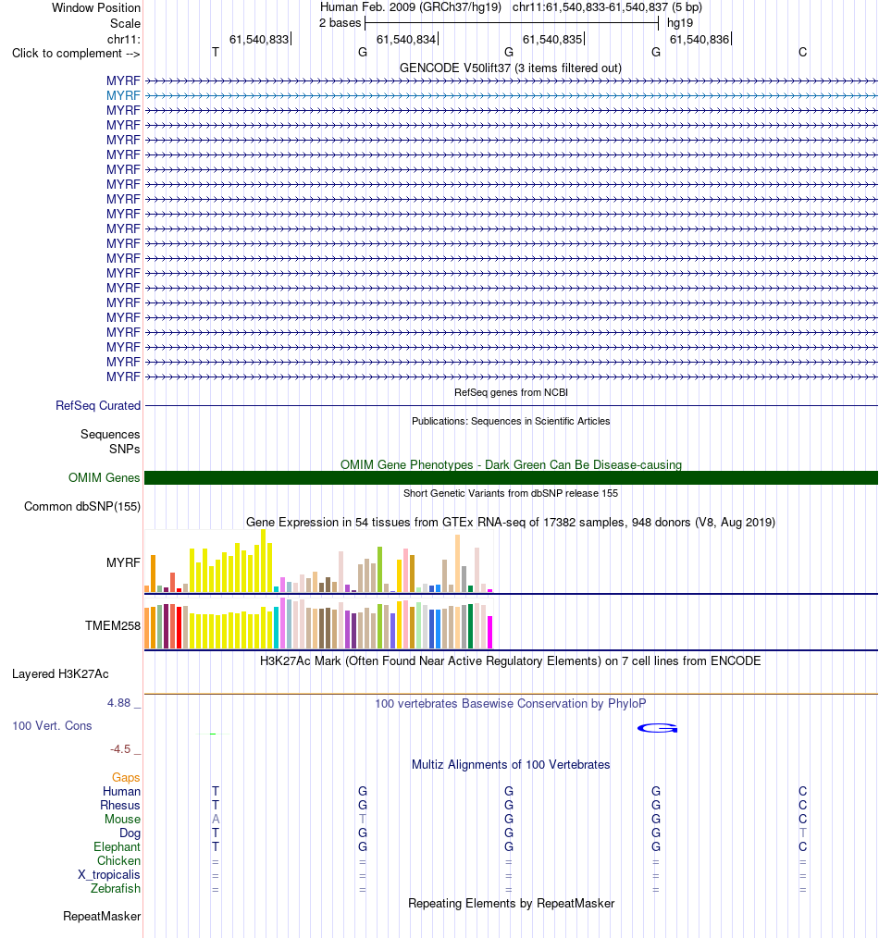Open the MYRF tissue expression bar chart
879x938 pixels.
tap(318, 562)
